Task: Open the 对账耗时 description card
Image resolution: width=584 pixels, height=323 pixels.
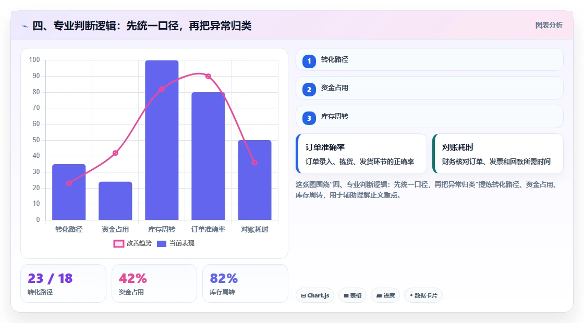Action: [498, 154]
